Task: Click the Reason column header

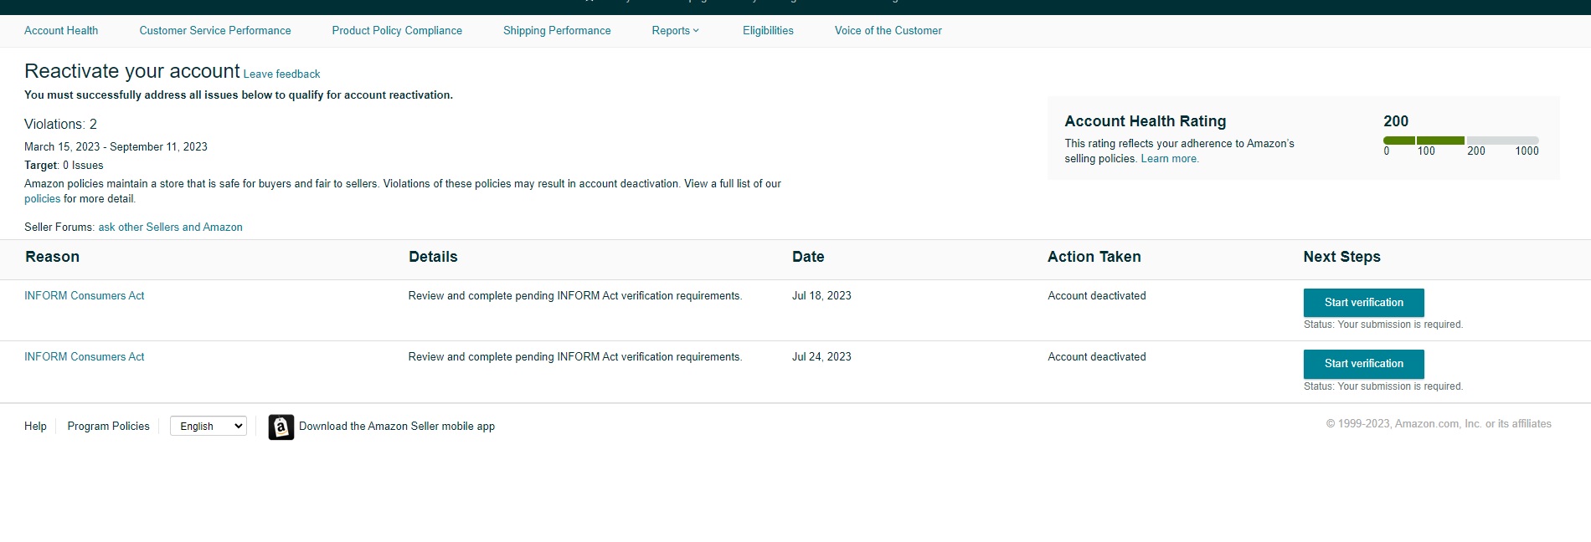Action: click(52, 258)
